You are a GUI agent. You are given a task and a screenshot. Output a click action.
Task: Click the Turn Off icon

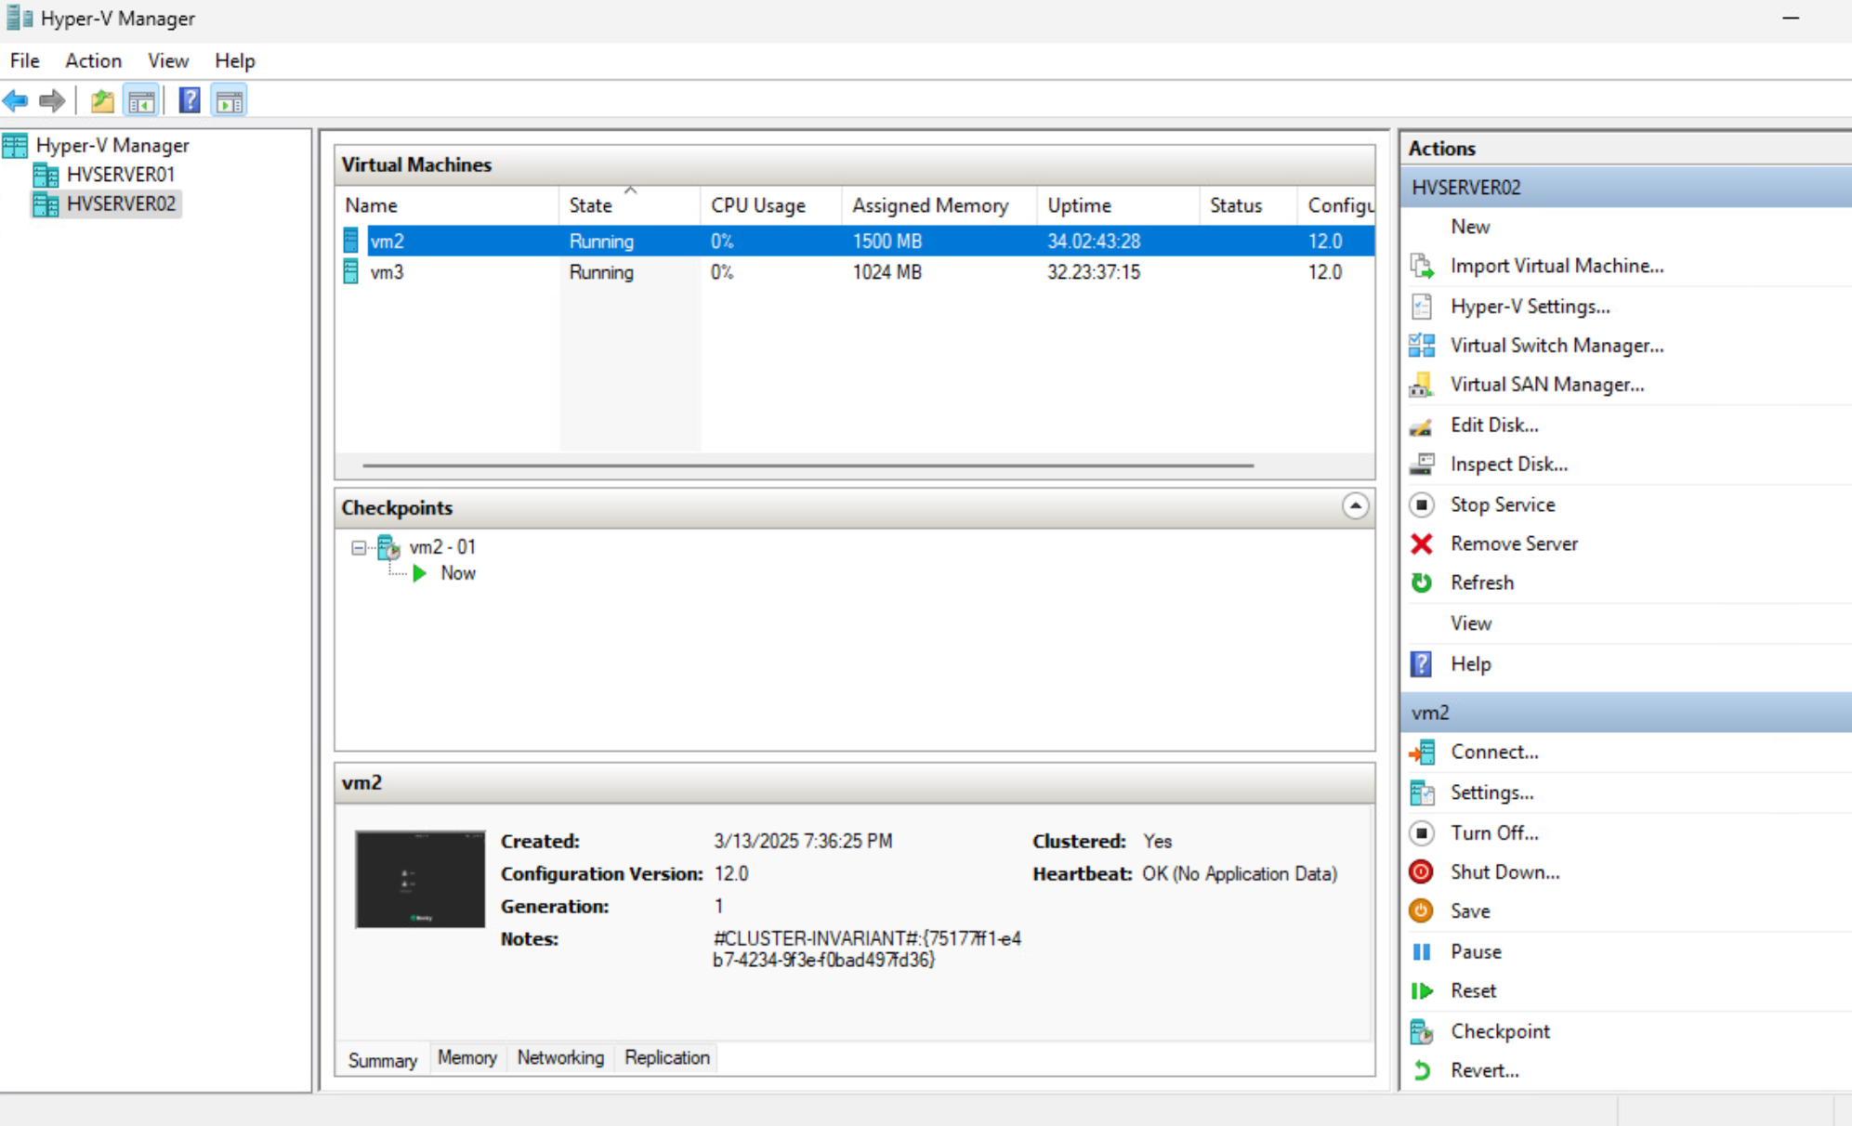[x=1422, y=833]
